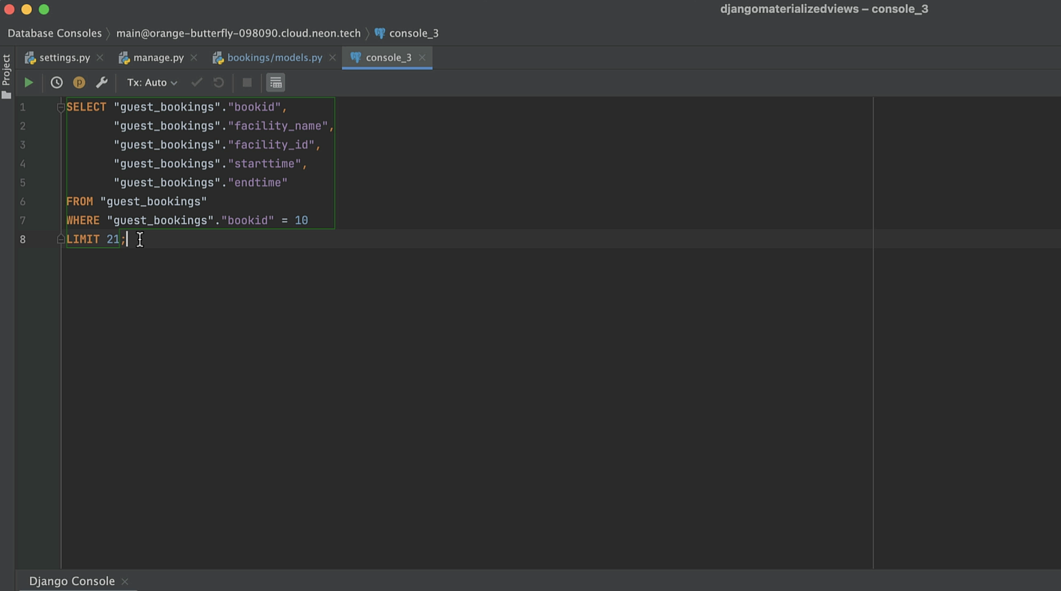
Task: Click the fold end marker on line 8
Action: [x=61, y=239]
